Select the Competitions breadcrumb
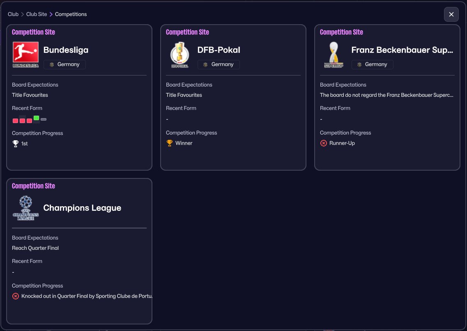 [x=71, y=14]
